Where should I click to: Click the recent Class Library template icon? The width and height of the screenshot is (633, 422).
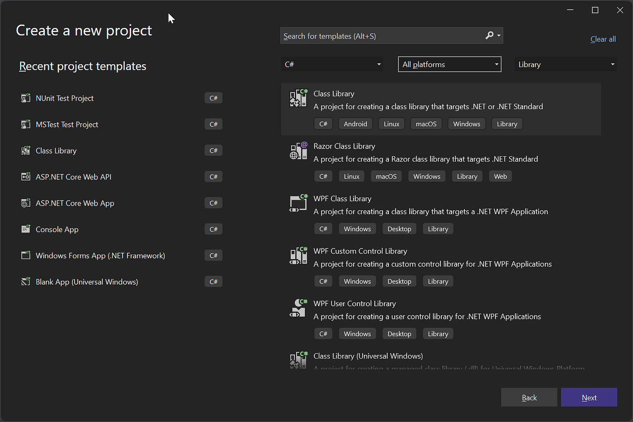(26, 150)
